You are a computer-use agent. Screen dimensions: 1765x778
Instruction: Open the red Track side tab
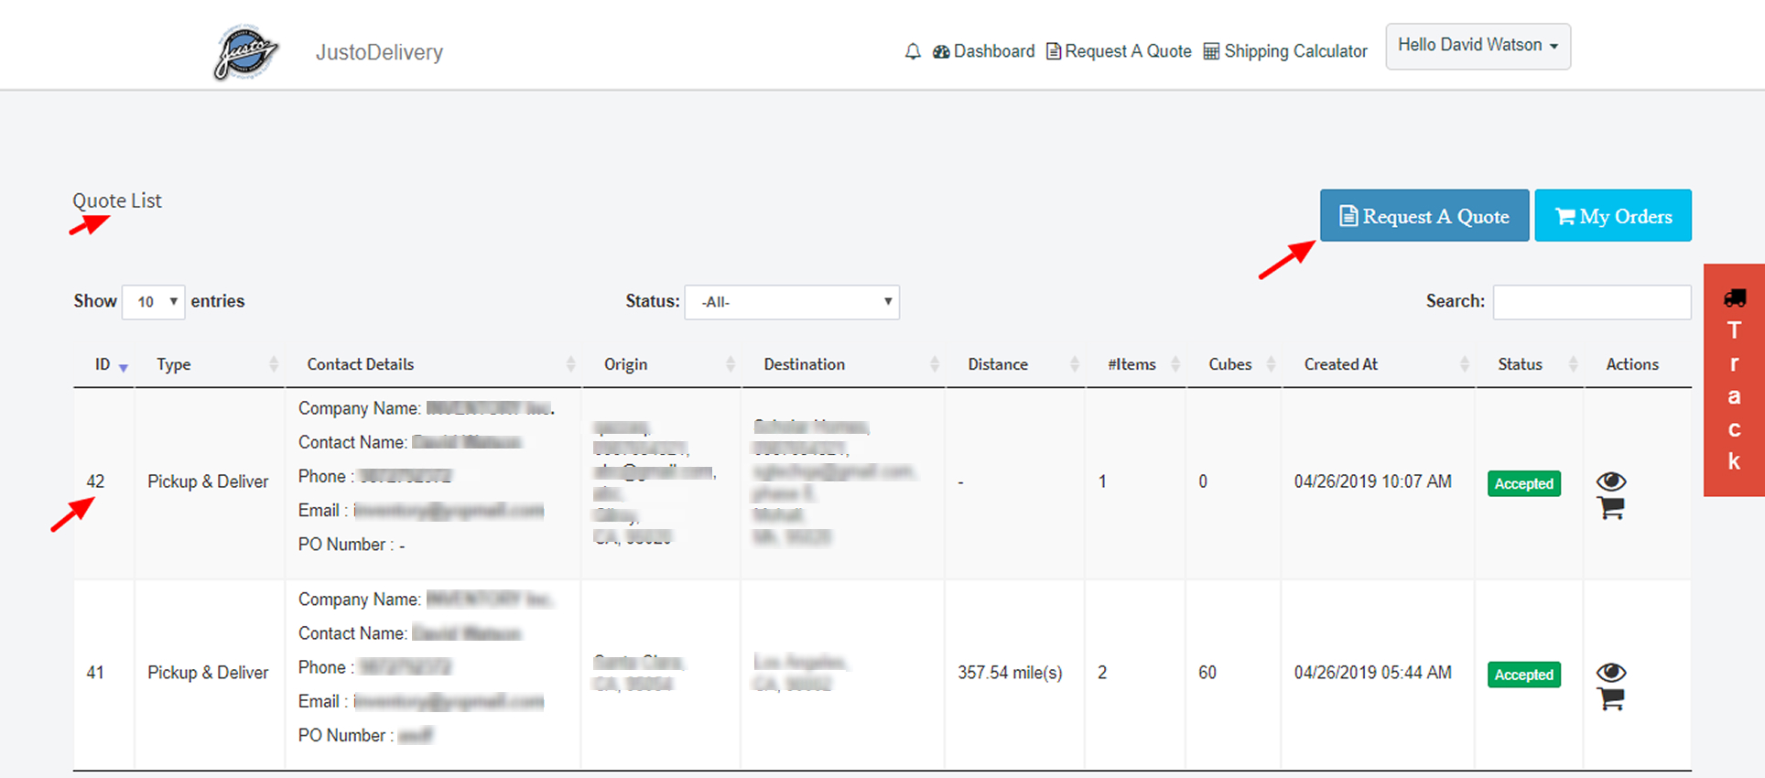[1733, 380]
